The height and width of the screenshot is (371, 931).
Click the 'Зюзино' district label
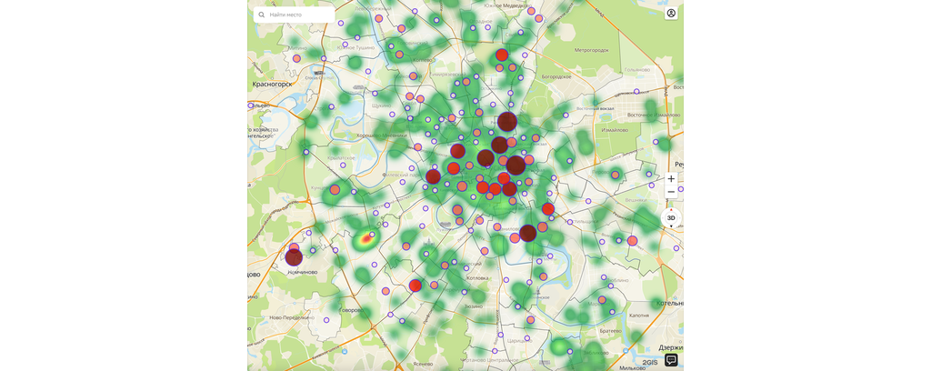click(473, 306)
